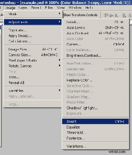
Task: Expand the Mode submenu
Action: pyautogui.click(x=33, y=14)
